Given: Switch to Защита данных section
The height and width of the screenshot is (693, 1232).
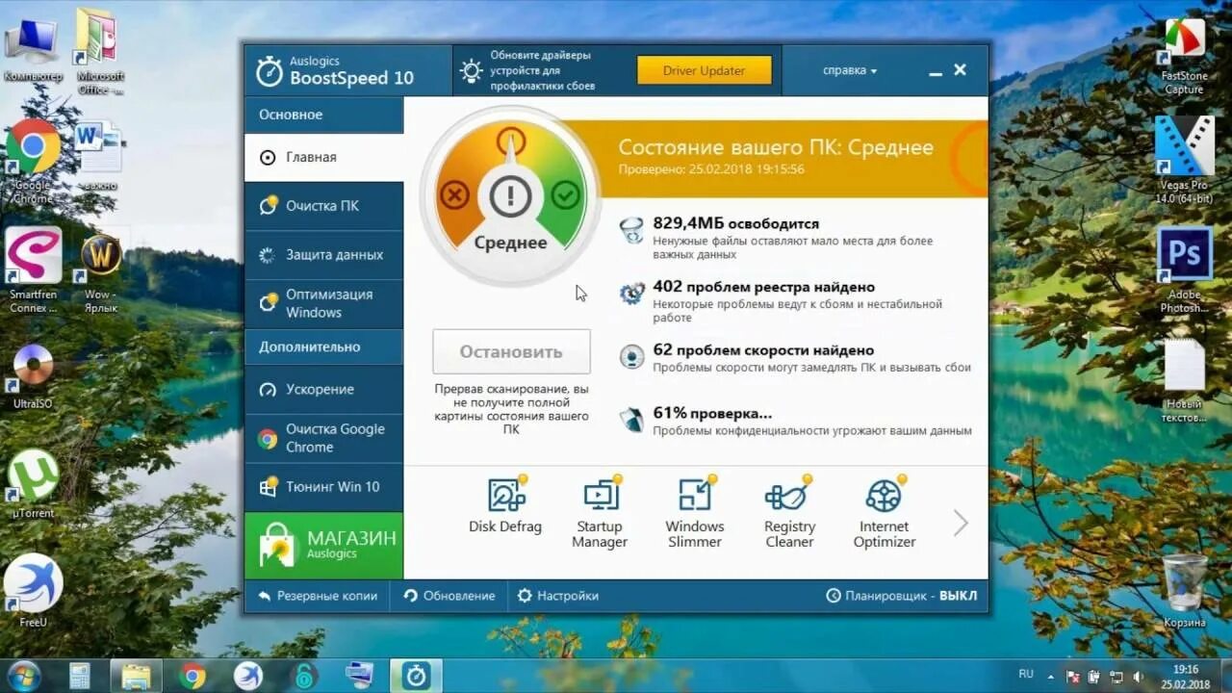Looking at the screenshot, I should point(323,255).
